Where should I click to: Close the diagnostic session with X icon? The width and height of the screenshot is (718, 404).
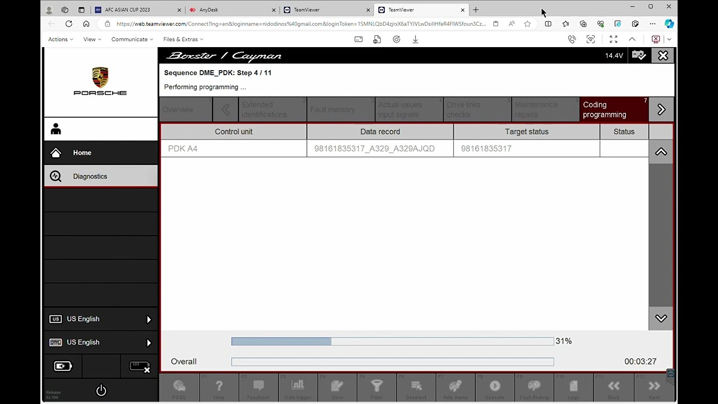point(663,56)
